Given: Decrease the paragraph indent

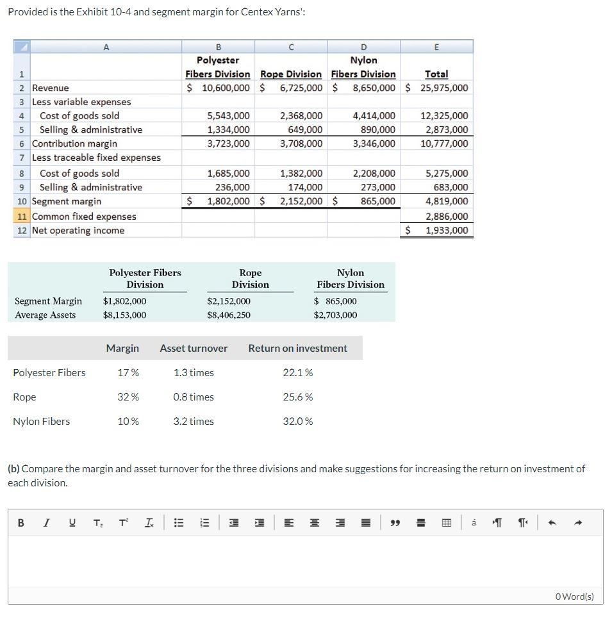Looking at the screenshot, I should tap(233, 522).
